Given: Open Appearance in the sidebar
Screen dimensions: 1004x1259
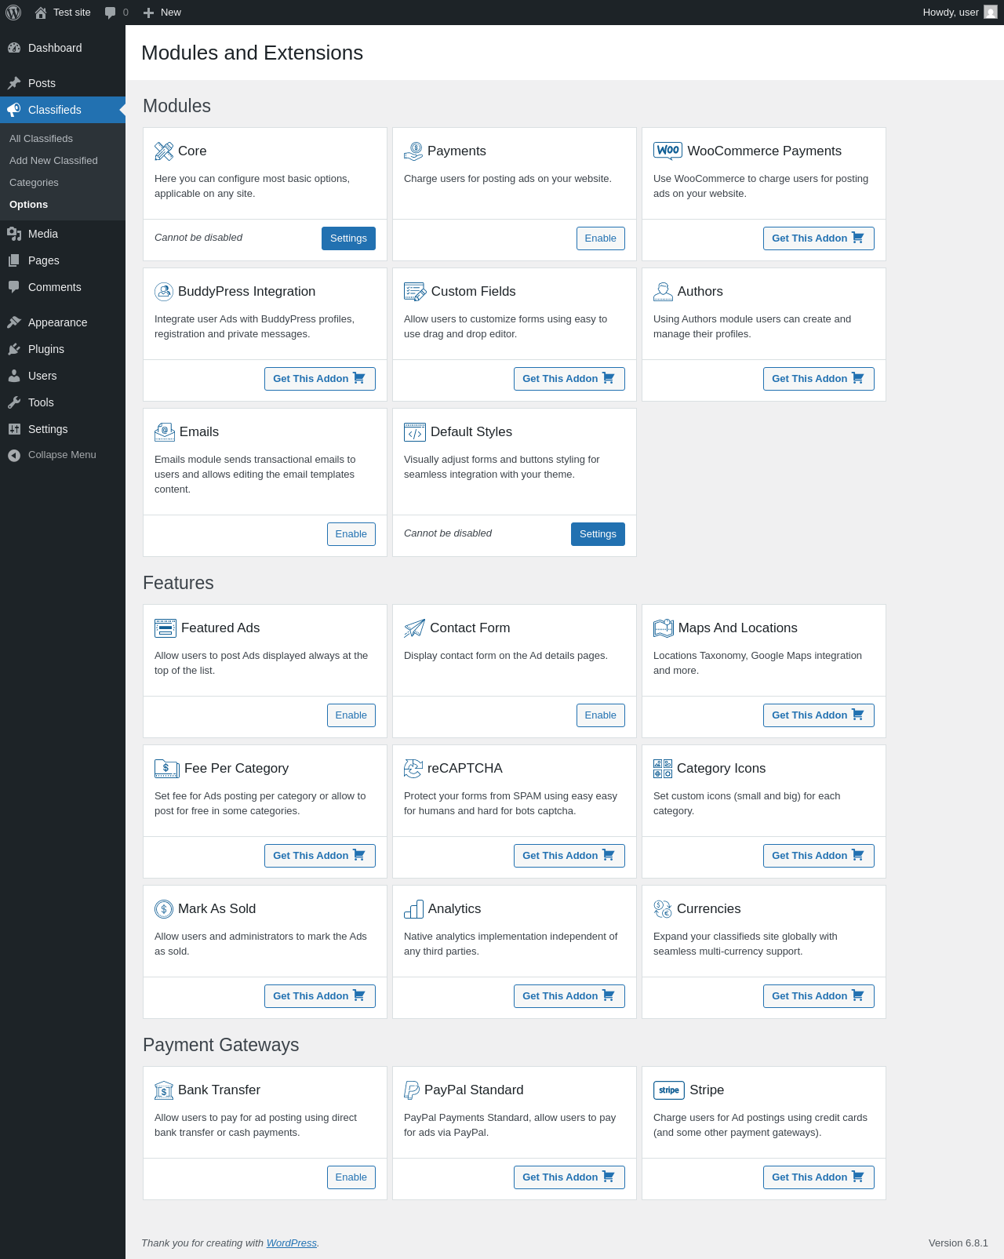Looking at the screenshot, I should coord(63,322).
